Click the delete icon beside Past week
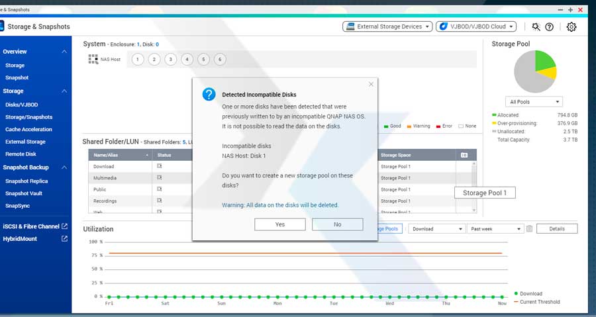 (x=529, y=229)
